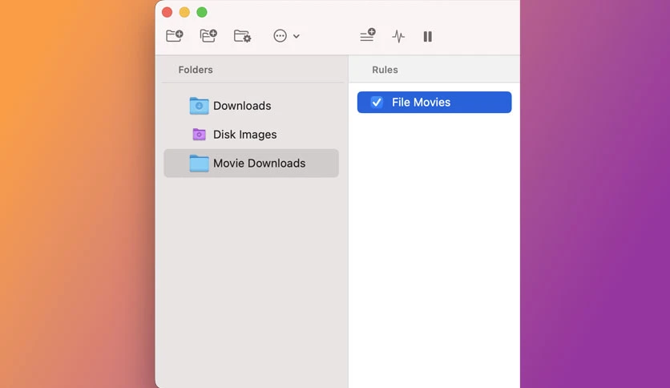The image size is (670, 388).
Task: Click the Movie Downloads folder icon
Action: click(x=199, y=164)
